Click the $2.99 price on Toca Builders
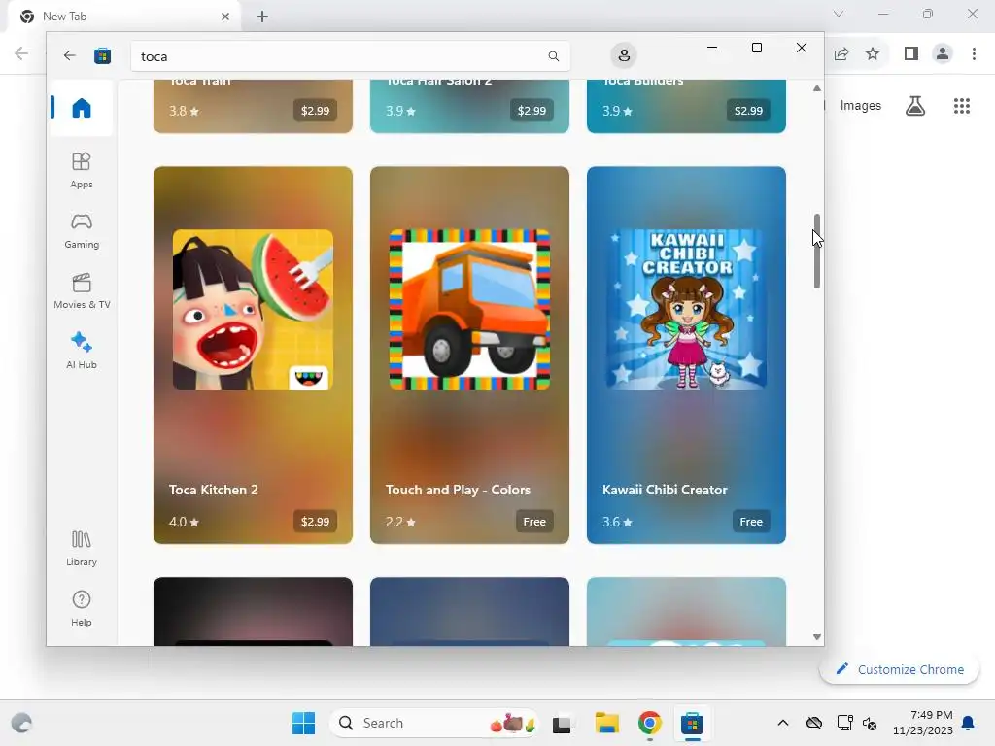Screen dimensions: 995x746 pyautogui.click(x=748, y=111)
